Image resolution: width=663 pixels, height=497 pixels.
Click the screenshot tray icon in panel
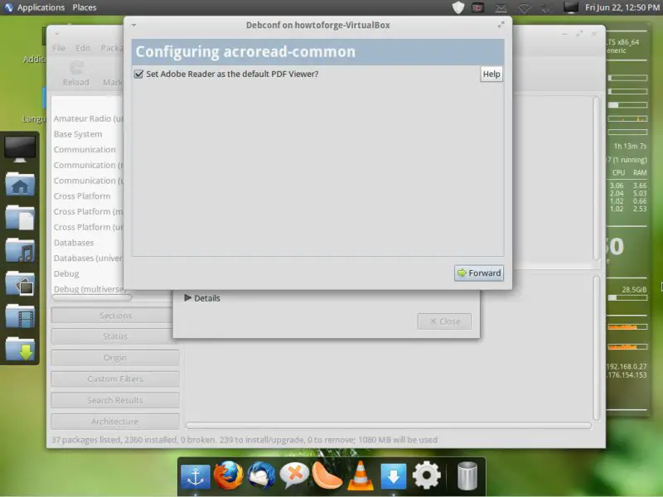(478, 8)
